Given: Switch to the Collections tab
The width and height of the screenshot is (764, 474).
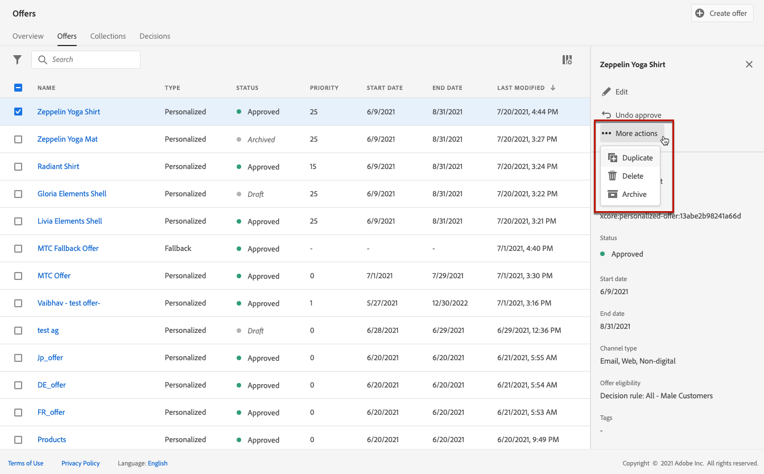Looking at the screenshot, I should (108, 36).
